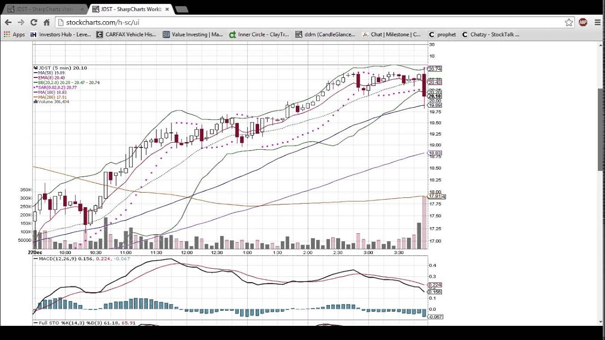Screen dimensions: 605x340
Task: Open the CARFAX Vehicle History bookmark
Action: pos(126,34)
